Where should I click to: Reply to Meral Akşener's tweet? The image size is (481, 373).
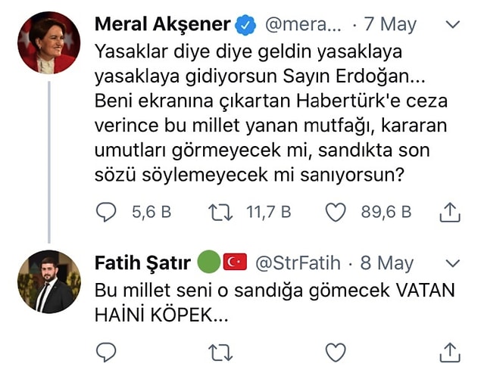[x=106, y=212]
